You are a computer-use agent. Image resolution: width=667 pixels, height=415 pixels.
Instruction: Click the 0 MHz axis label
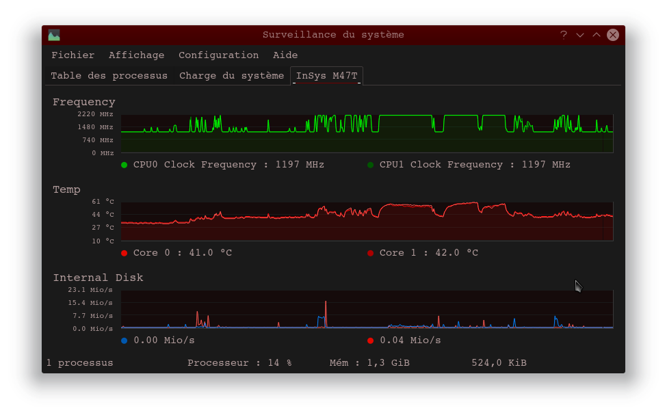pyautogui.click(x=103, y=153)
